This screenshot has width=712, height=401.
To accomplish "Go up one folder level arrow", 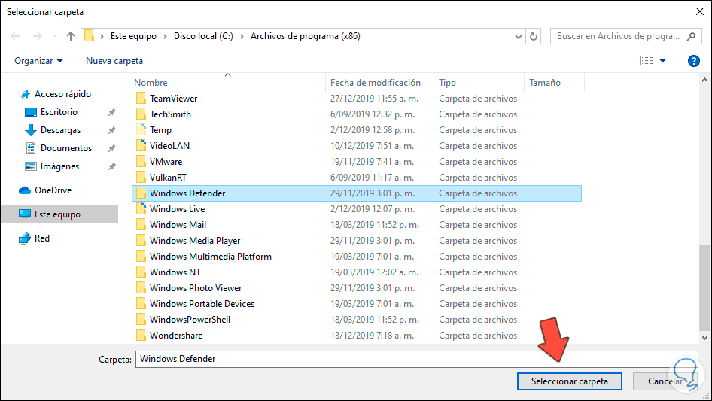I will 71,36.
